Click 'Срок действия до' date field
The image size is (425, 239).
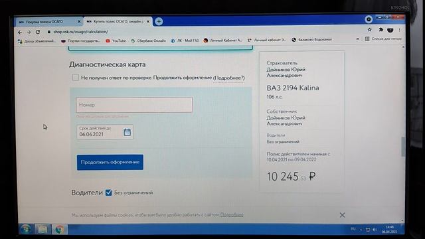[105, 132]
